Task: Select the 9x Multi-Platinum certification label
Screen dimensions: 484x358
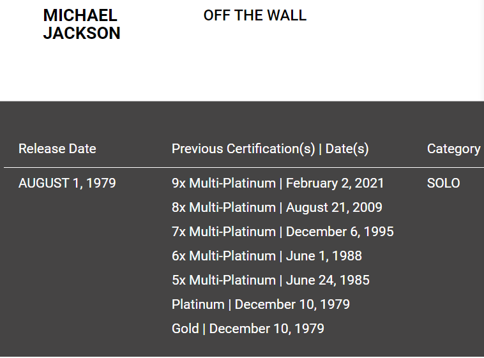Action: (223, 183)
